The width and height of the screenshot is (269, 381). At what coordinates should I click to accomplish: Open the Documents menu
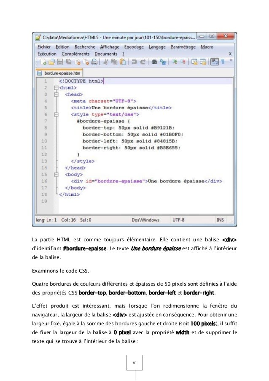click(106, 54)
